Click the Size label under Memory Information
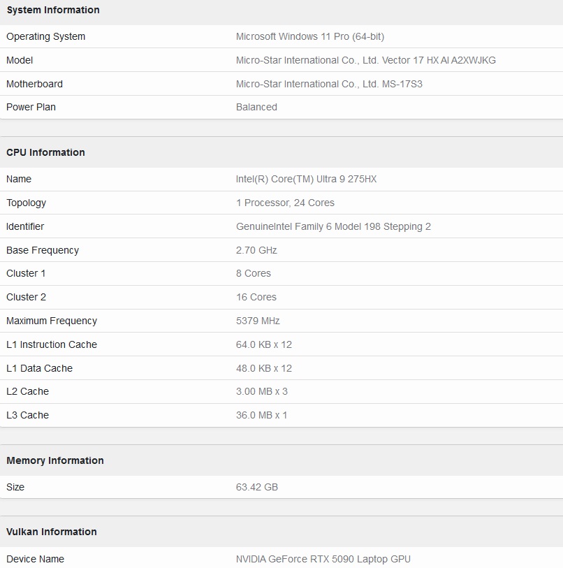The image size is (563, 568). pos(15,487)
